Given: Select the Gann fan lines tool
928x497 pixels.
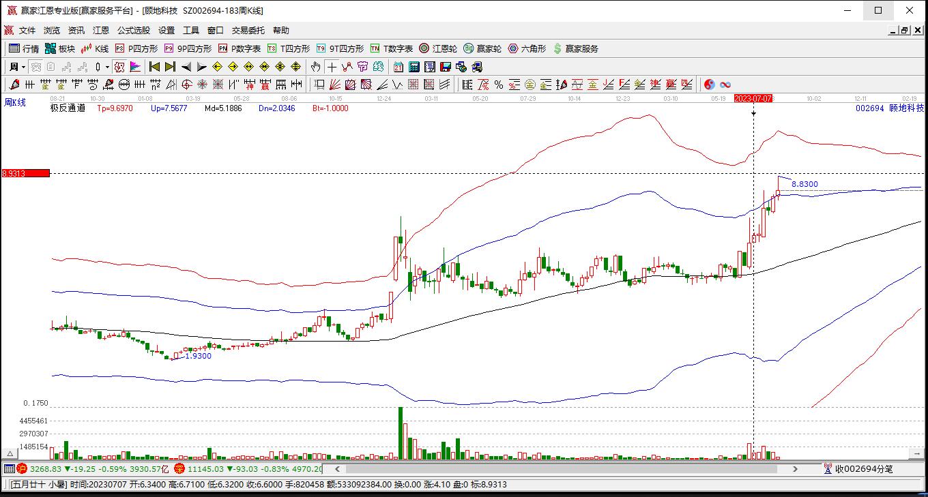Looking at the screenshot, I should [335, 85].
